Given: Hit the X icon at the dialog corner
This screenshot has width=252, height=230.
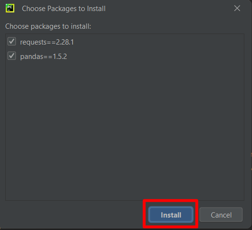Looking at the screenshot, I should point(237,8).
